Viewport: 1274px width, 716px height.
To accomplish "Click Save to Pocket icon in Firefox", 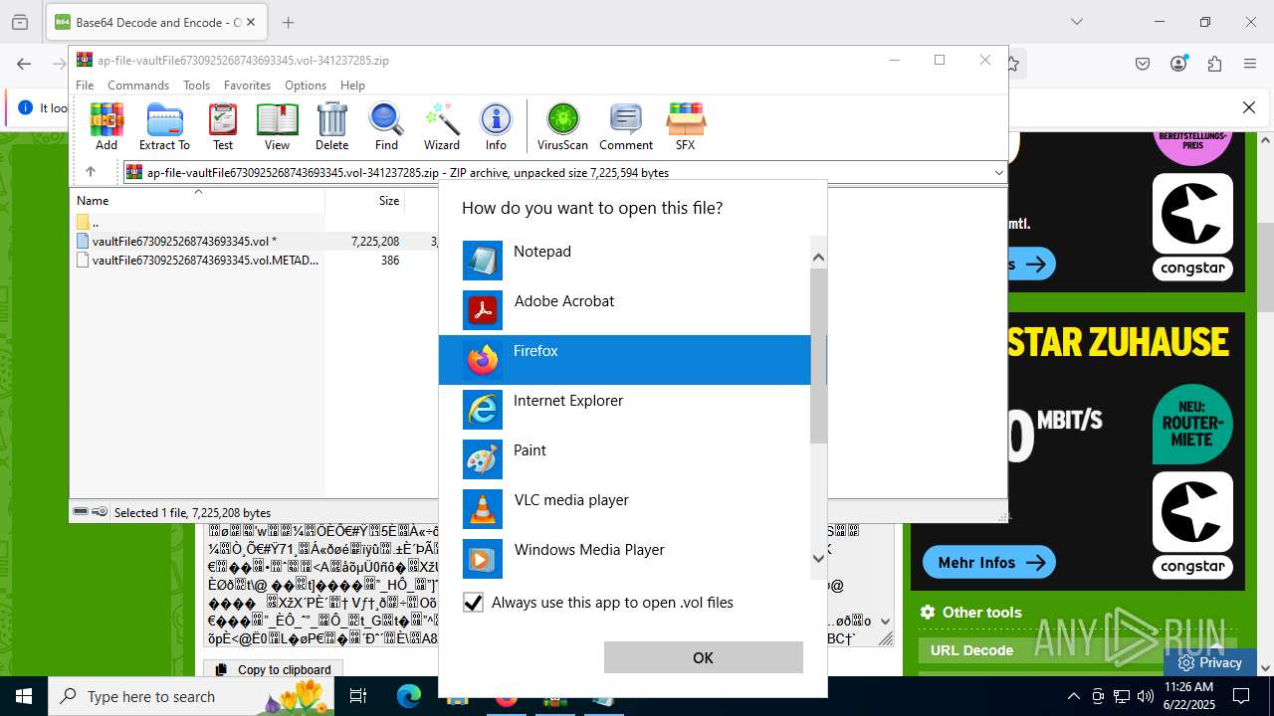I will coord(1143,64).
